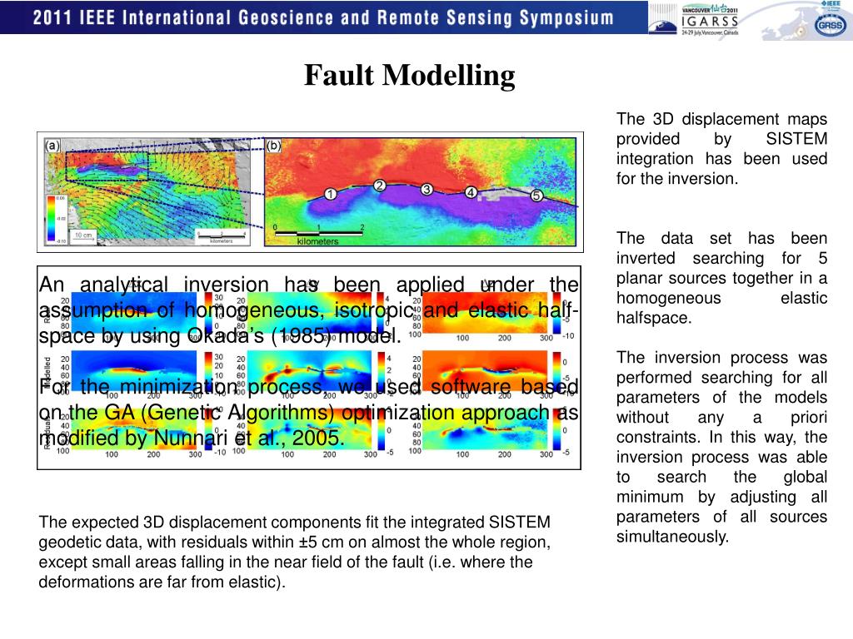Click the small IEEE logo above GRSS
The width and height of the screenshot is (853, 639).
click(831, 5)
